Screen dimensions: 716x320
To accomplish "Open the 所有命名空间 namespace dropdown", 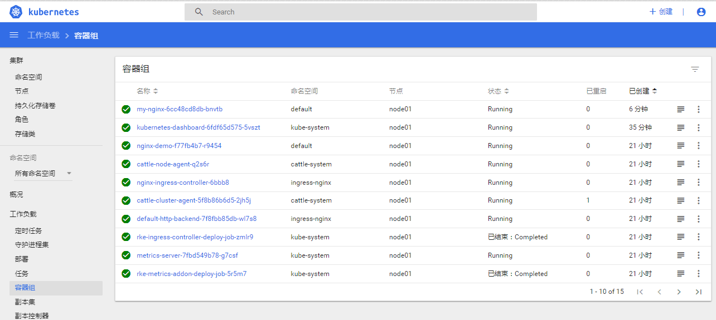I will click(43, 173).
